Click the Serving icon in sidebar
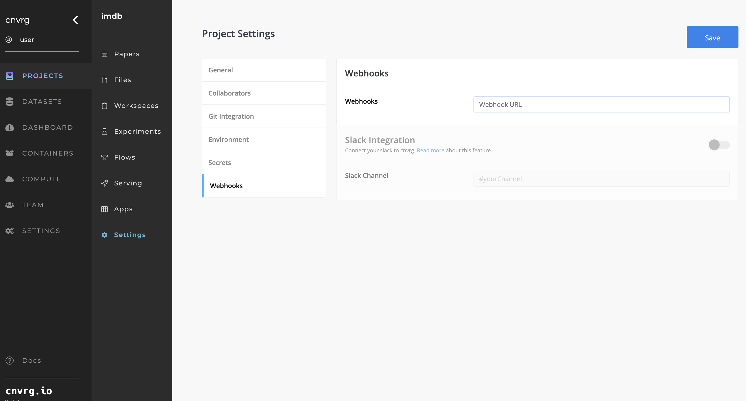The image size is (746, 401). pyautogui.click(x=104, y=183)
